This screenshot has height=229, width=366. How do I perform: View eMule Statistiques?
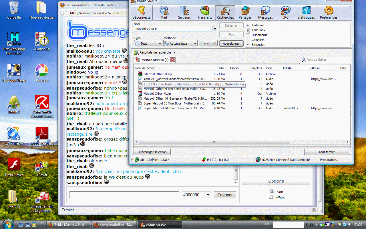point(306,13)
